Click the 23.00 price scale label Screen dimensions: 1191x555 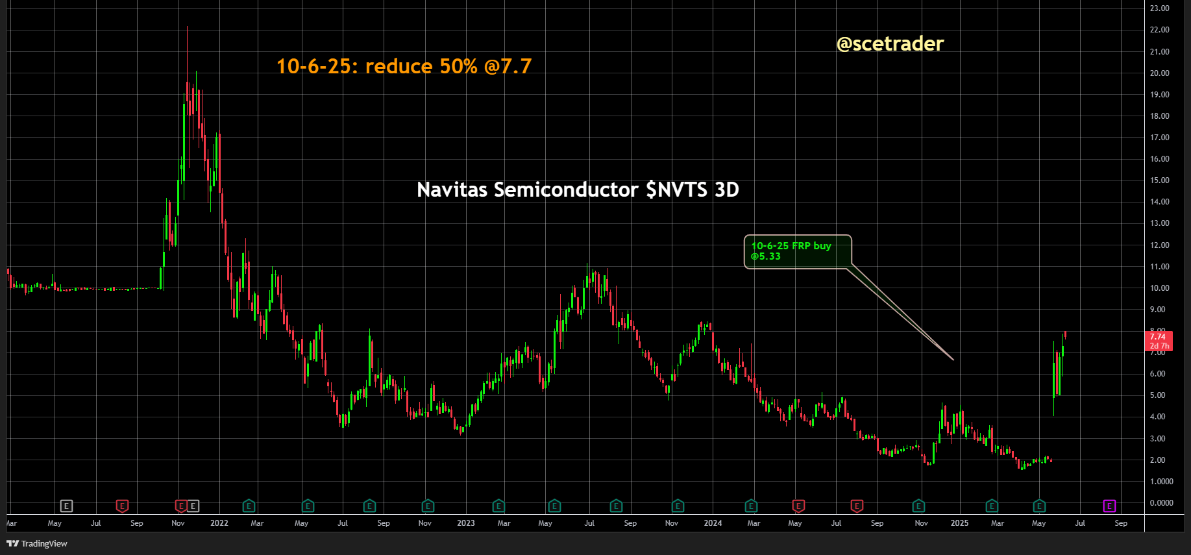[1159, 8]
